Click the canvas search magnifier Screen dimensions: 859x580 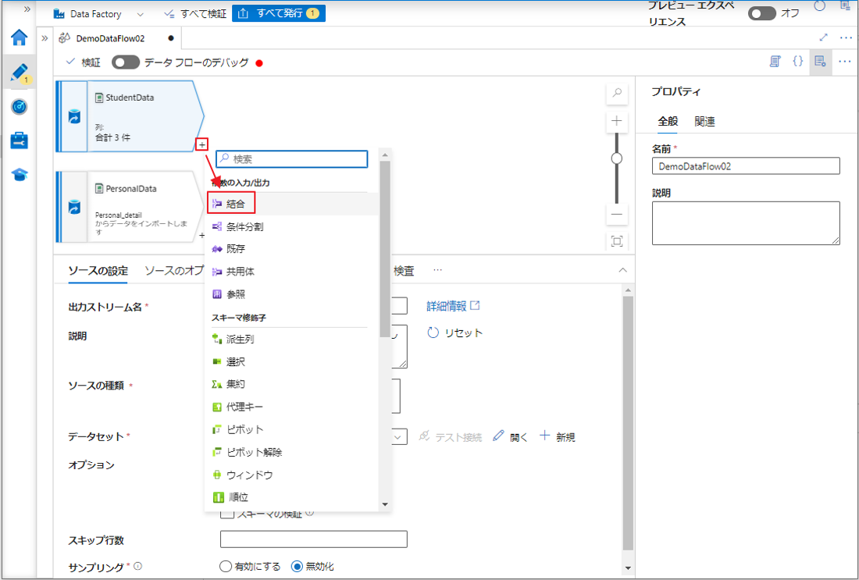[617, 94]
